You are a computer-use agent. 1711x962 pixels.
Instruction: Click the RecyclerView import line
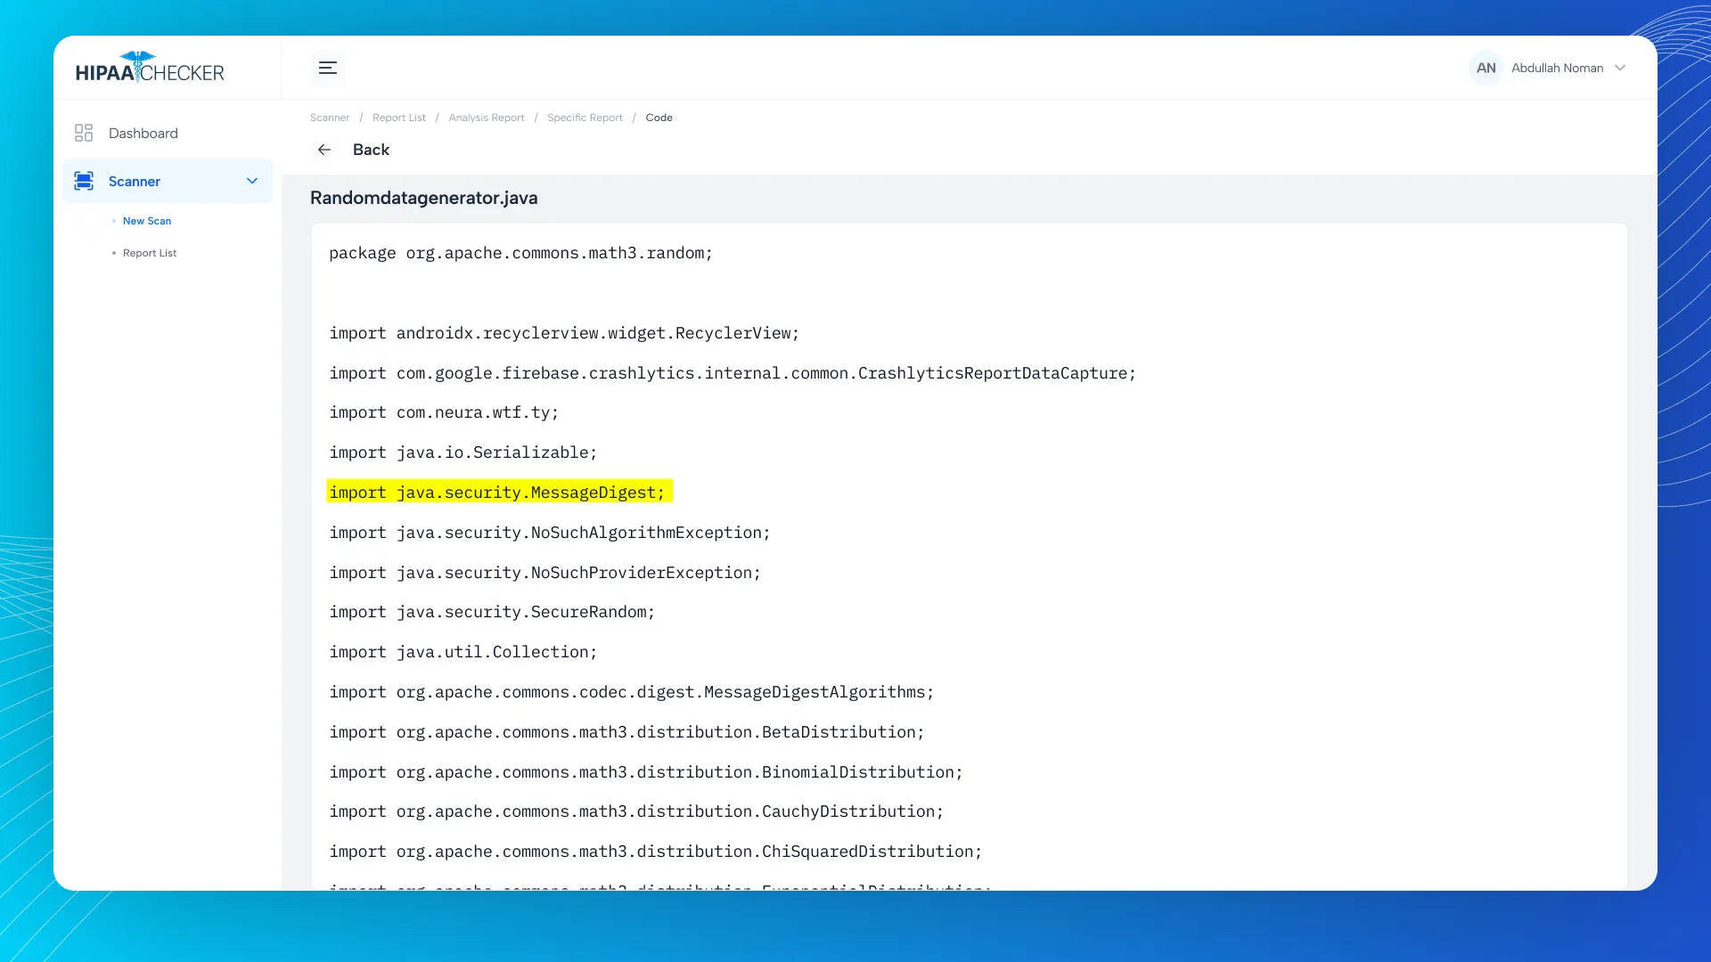click(564, 333)
